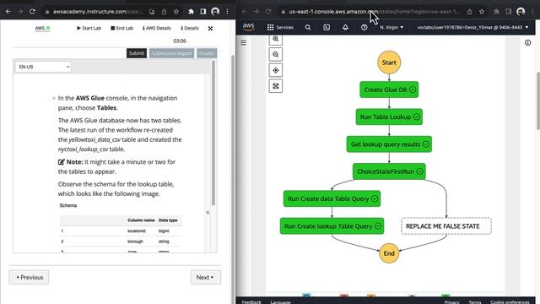Image resolution: width=540 pixels, height=304 pixels.
Task: Click the Feedback link in console footer
Action: coord(251,302)
